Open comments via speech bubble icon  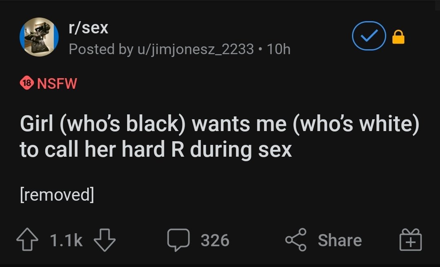pyautogui.click(x=178, y=240)
